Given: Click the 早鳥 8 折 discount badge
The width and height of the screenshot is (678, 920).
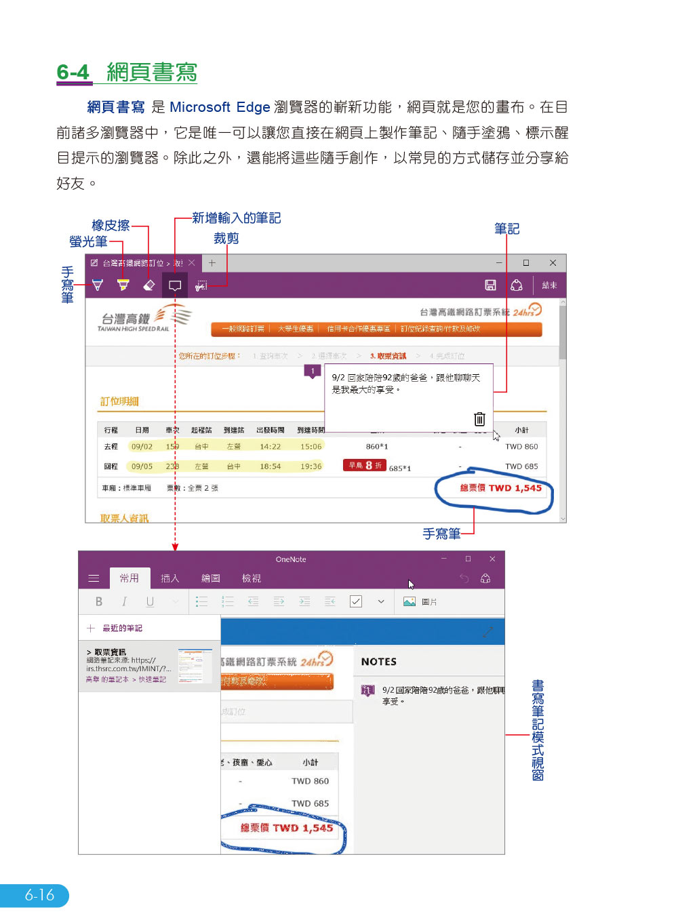Looking at the screenshot, I should [365, 465].
